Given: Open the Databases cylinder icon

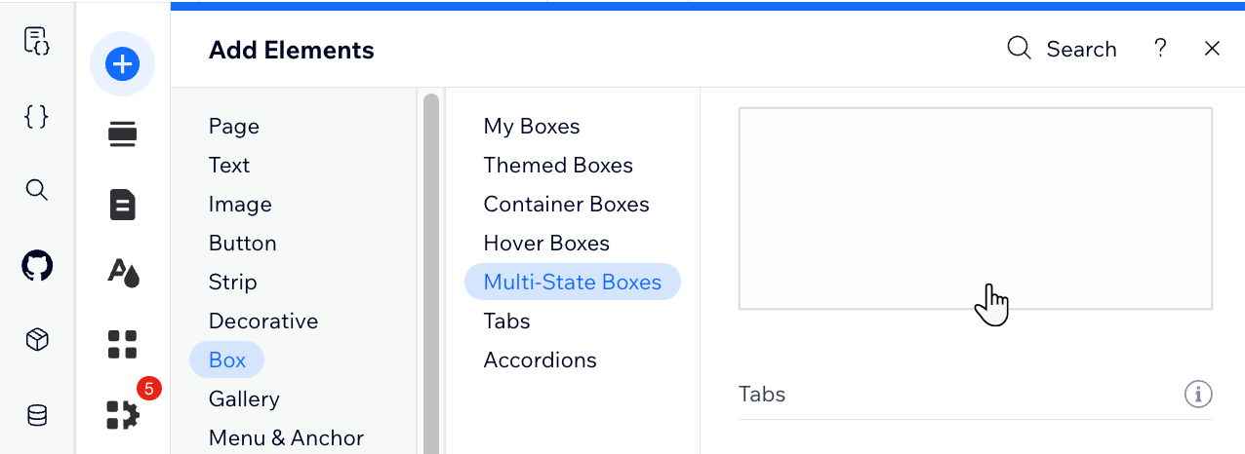Looking at the screenshot, I should coord(37,416).
